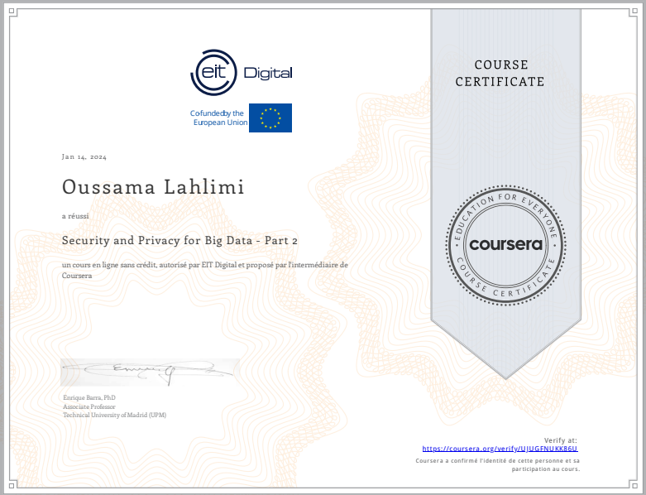Click the date Jan 14, 2024
This screenshot has height=495, width=646.
pos(84,156)
